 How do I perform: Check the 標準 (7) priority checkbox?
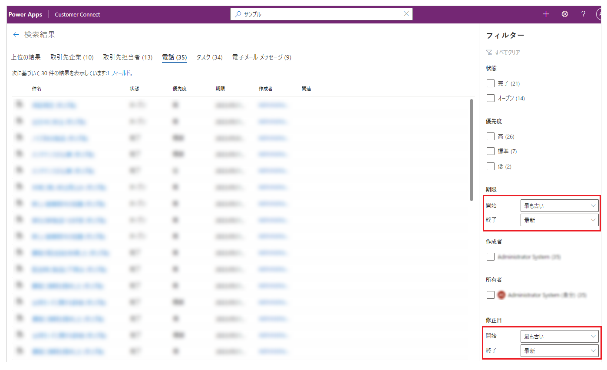[x=491, y=151]
